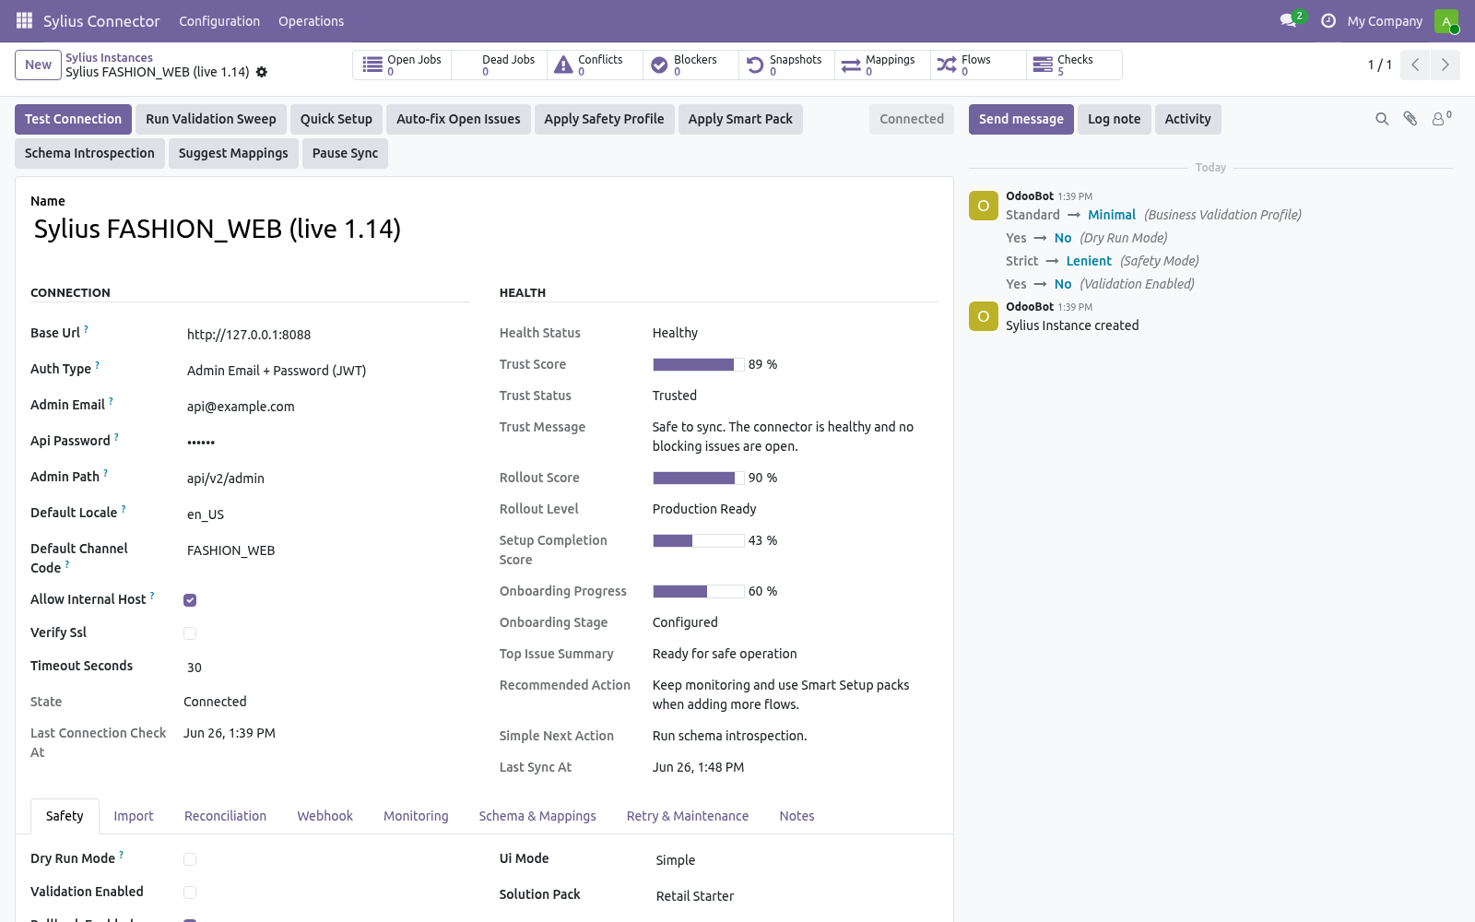Click Auto-fix Open Issues

click(x=458, y=119)
